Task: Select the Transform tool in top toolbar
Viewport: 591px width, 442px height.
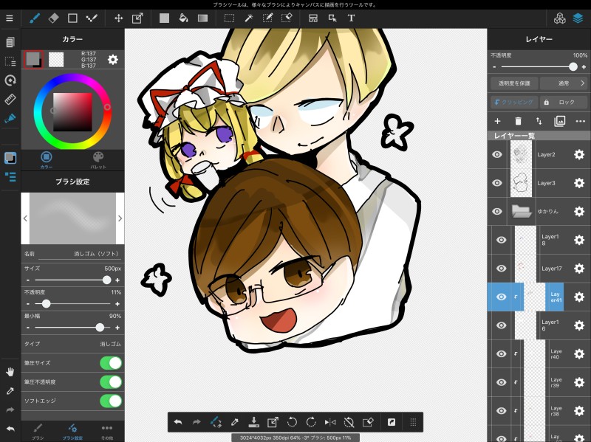Action: [x=137, y=18]
